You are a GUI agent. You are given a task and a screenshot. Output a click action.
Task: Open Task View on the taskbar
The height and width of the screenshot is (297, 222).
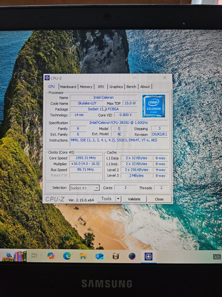34,255
